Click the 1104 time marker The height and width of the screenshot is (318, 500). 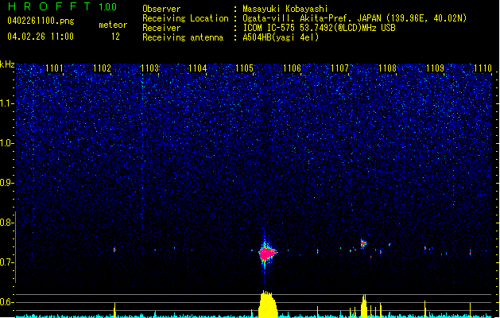coord(197,68)
